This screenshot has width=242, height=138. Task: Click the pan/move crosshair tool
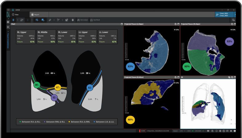click(28, 20)
